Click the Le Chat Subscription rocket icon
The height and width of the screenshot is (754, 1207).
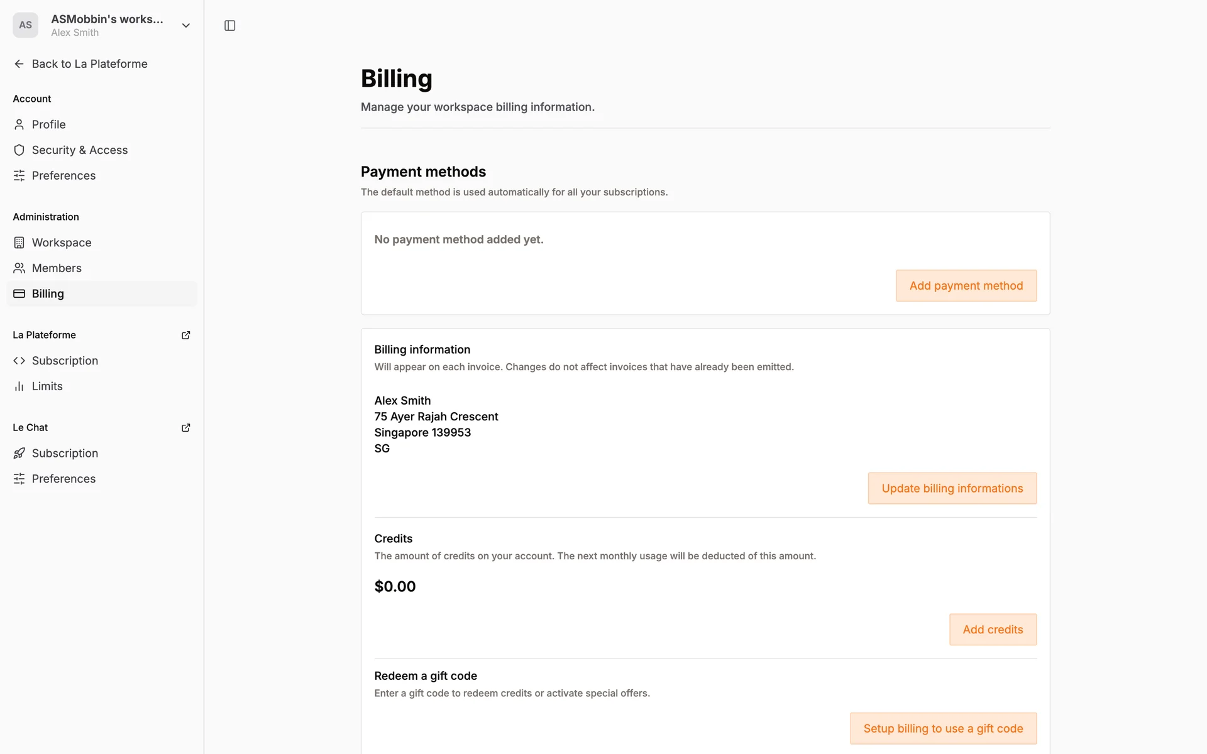[x=19, y=453]
